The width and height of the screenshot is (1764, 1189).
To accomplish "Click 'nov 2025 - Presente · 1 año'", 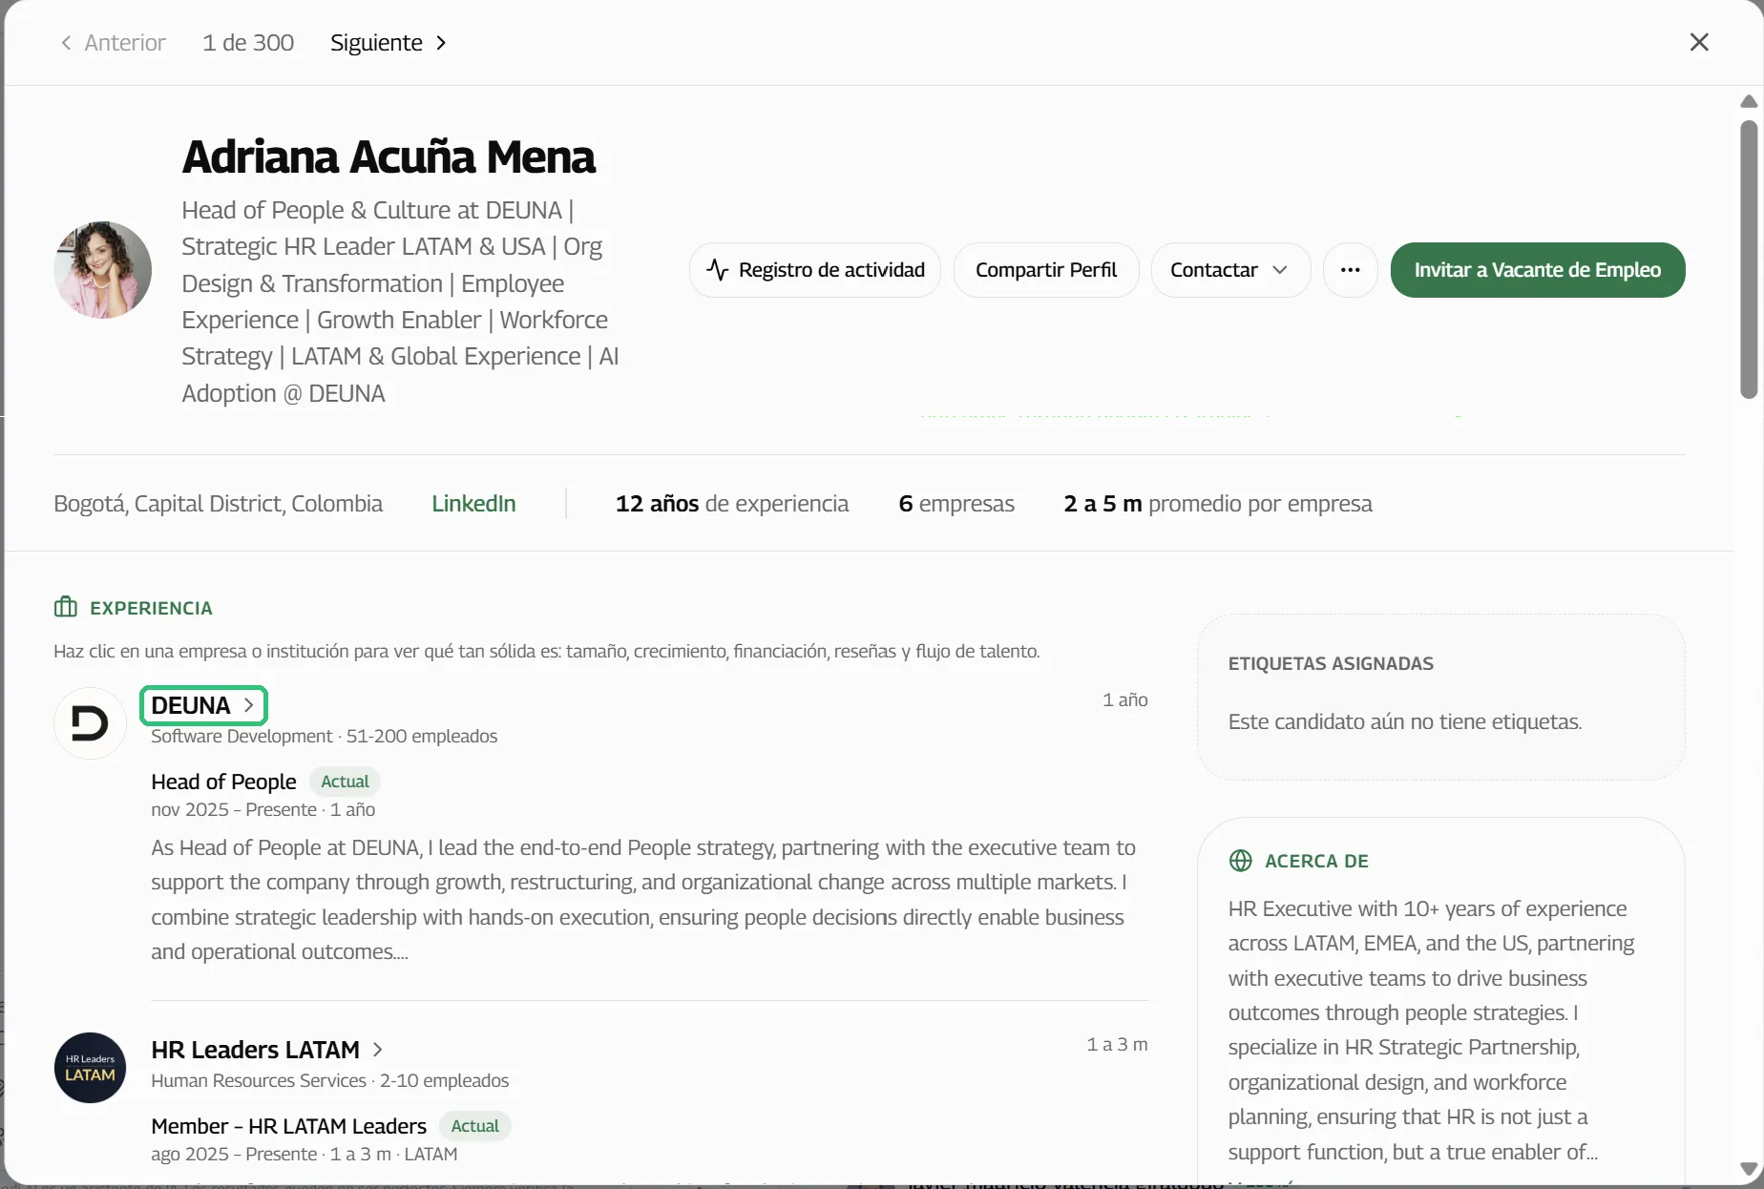I will (262, 809).
